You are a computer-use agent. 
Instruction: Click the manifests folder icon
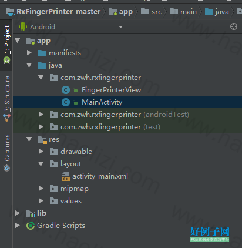pos(42,53)
